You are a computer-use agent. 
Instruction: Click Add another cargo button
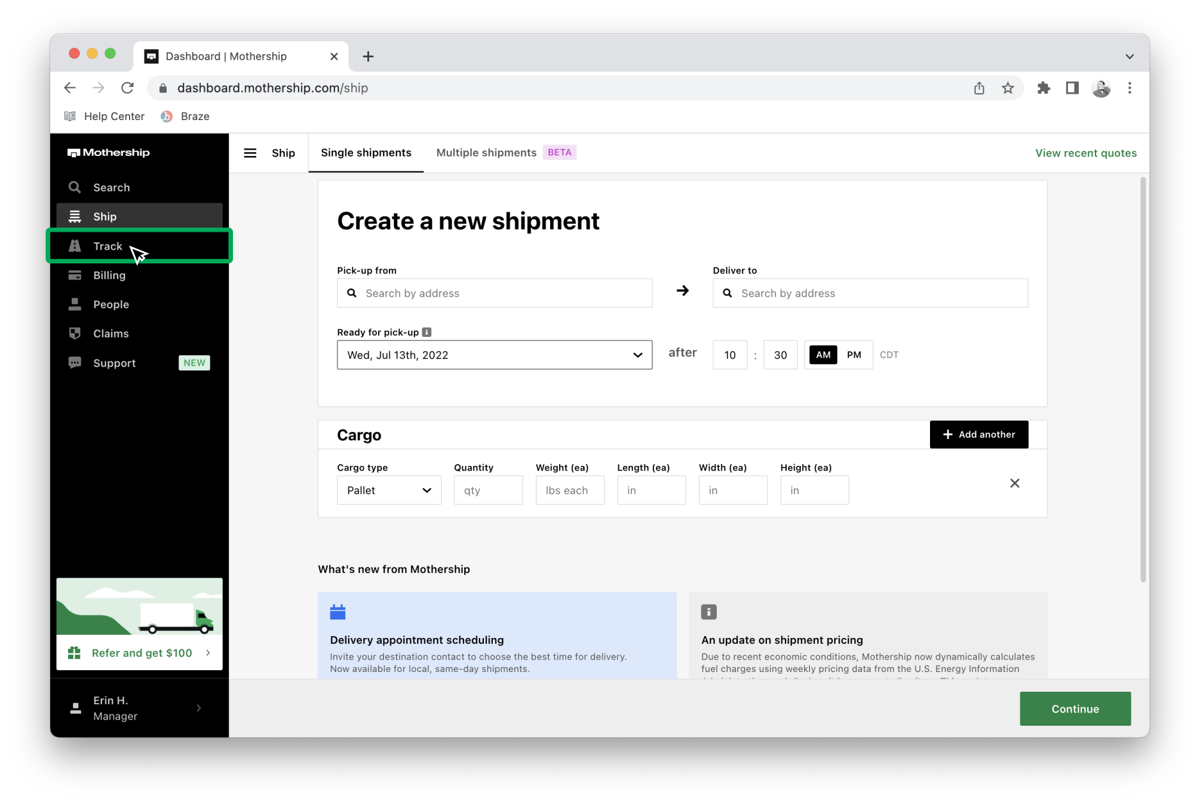point(979,434)
